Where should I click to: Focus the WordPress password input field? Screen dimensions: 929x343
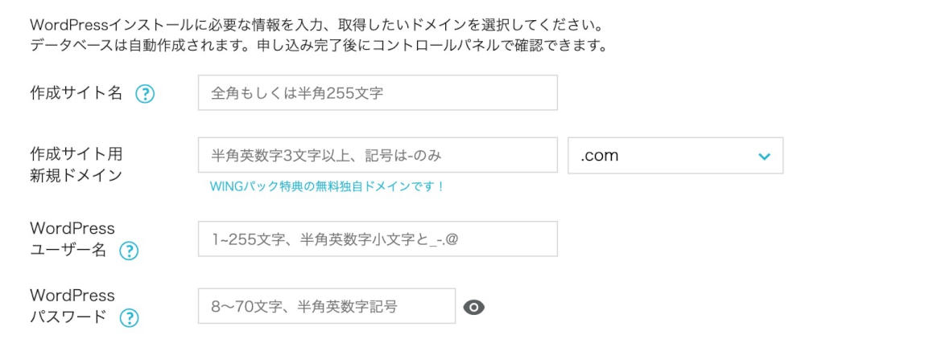click(327, 306)
